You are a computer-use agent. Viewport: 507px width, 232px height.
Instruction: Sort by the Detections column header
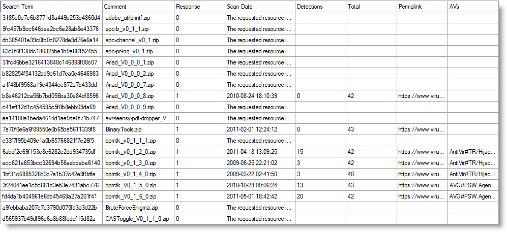click(320, 7)
